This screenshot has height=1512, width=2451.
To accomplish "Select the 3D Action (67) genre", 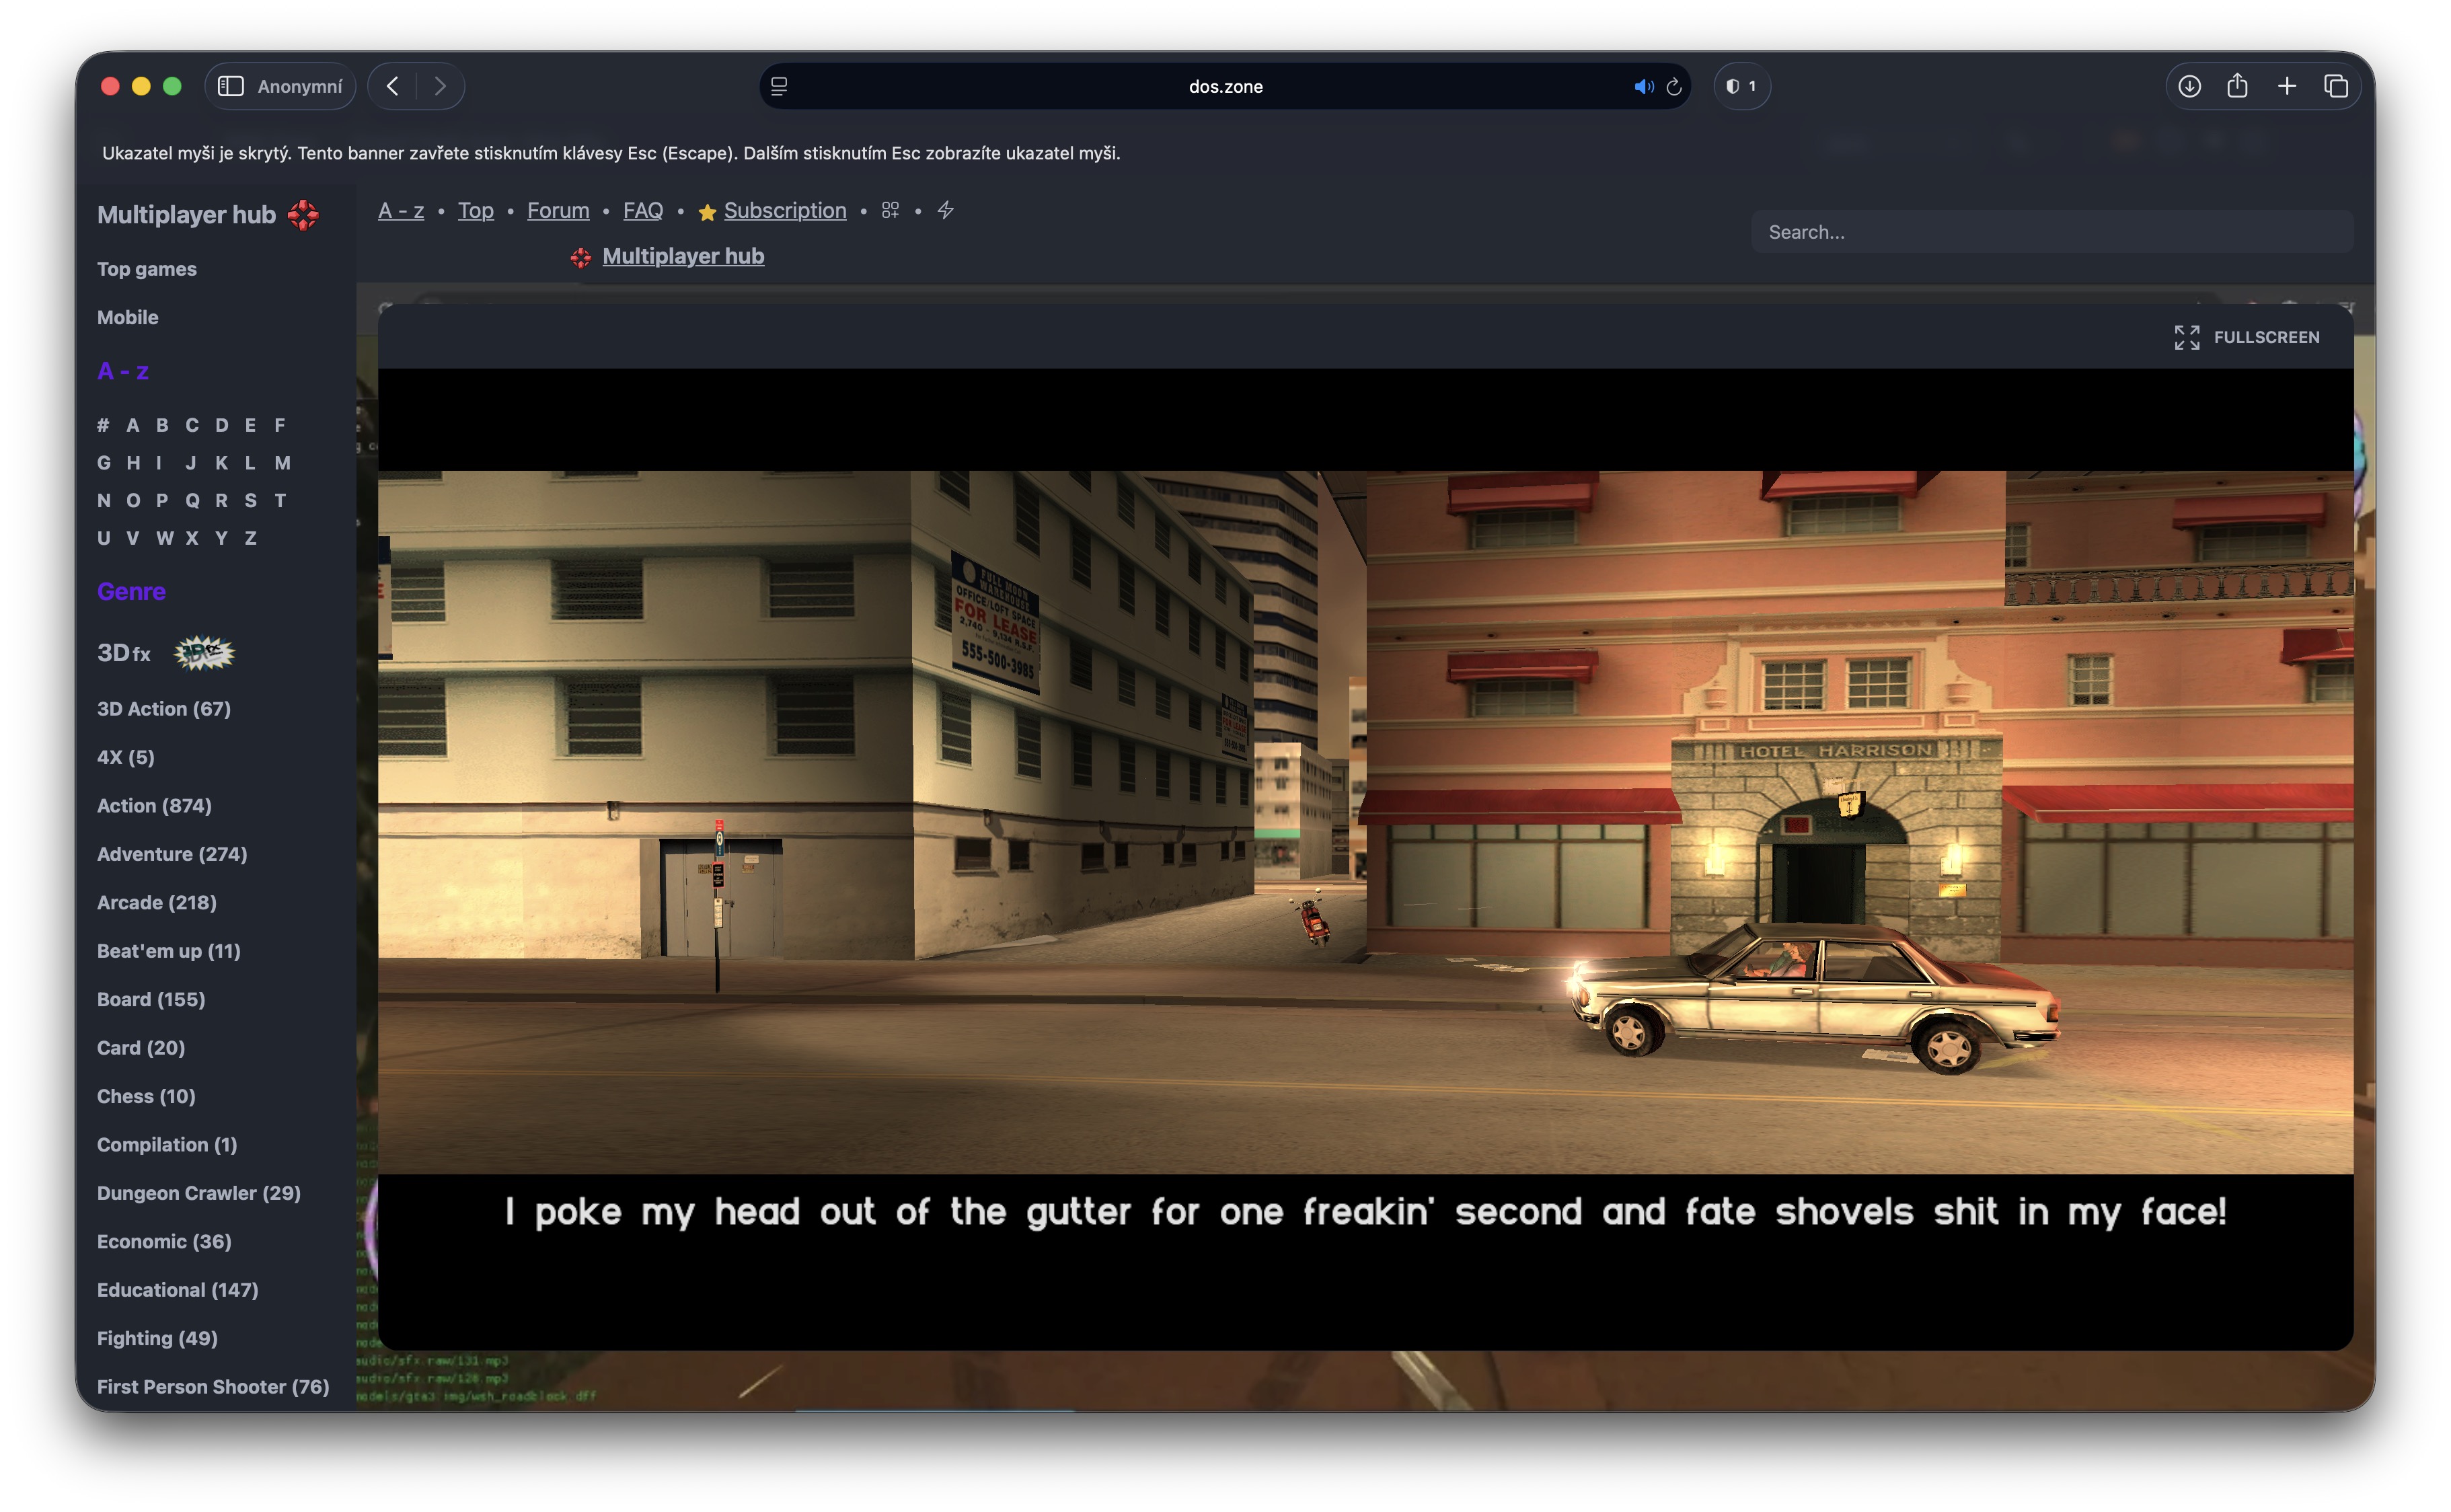I will [164, 708].
